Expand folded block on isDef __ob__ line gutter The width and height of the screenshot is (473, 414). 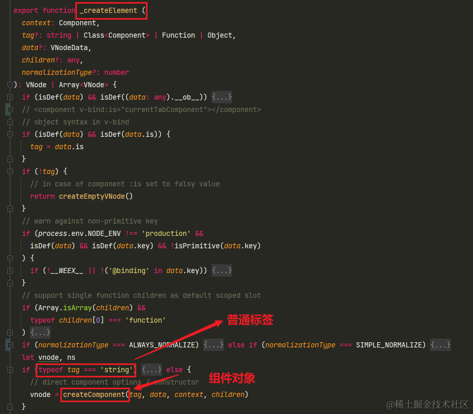[x=10, y=97]
